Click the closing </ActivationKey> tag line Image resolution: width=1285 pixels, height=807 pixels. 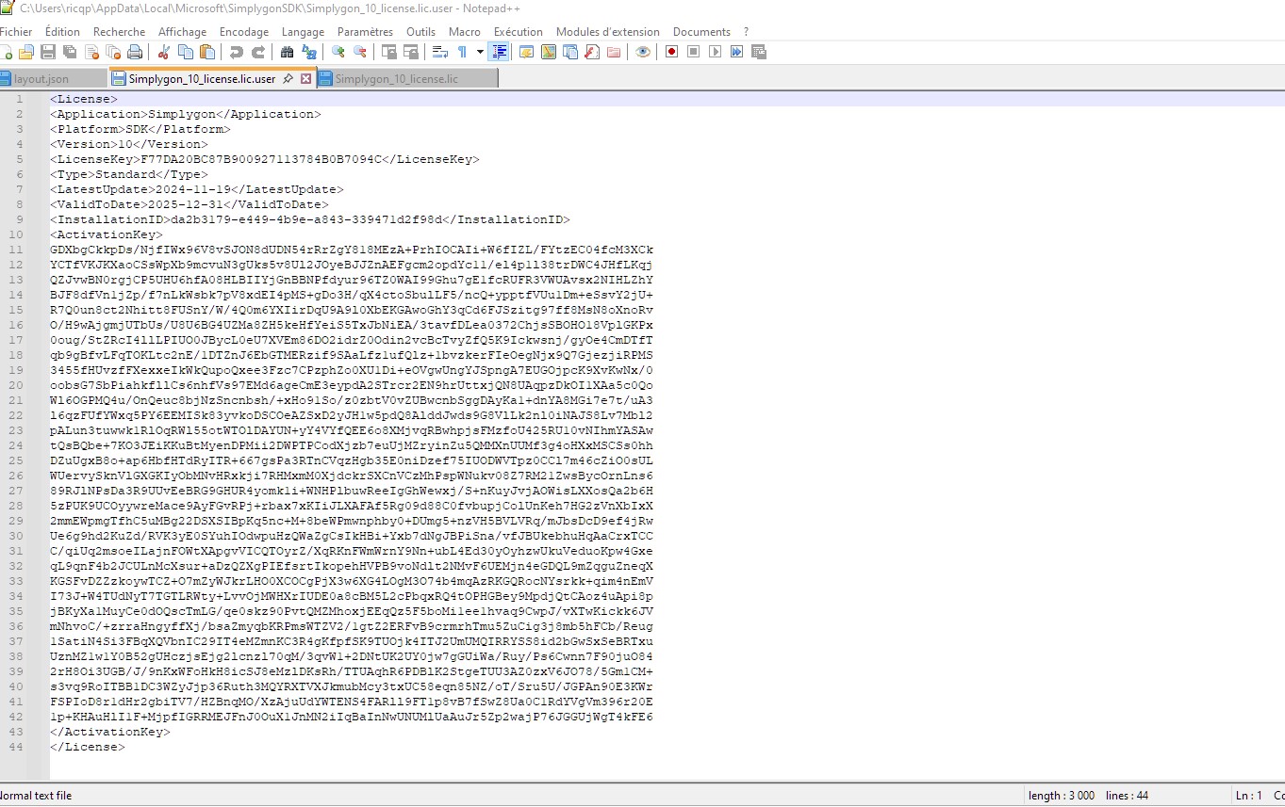110,732
